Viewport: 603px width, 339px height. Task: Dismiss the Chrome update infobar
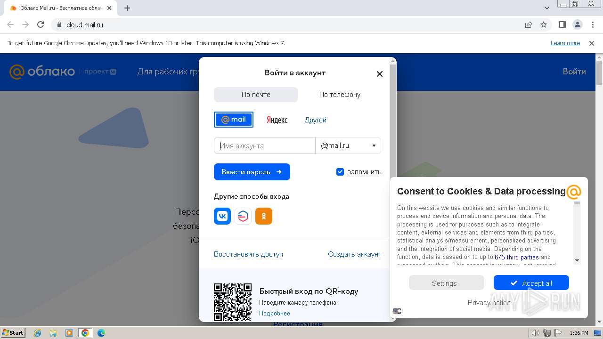pos(592,43)
